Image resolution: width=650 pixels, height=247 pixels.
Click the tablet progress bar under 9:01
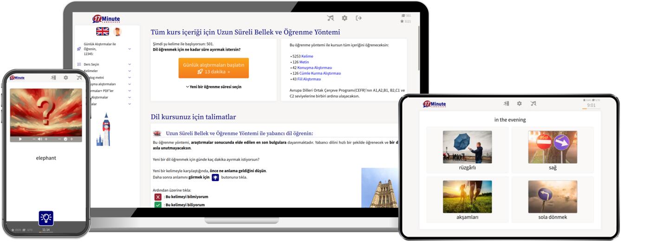(x=591, y=109)
